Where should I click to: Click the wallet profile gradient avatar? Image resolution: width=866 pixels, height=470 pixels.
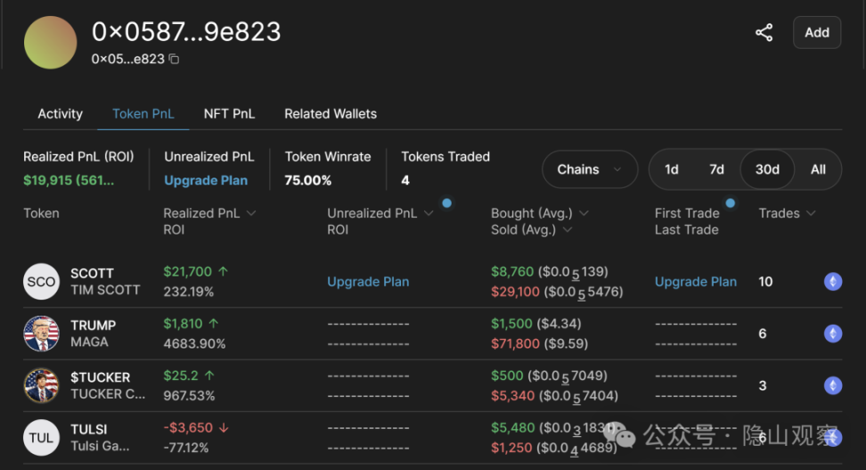[x=50, y=43]
